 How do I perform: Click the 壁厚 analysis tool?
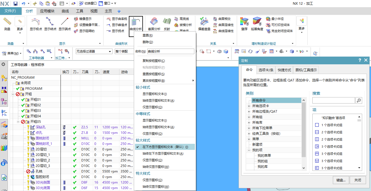244,24
